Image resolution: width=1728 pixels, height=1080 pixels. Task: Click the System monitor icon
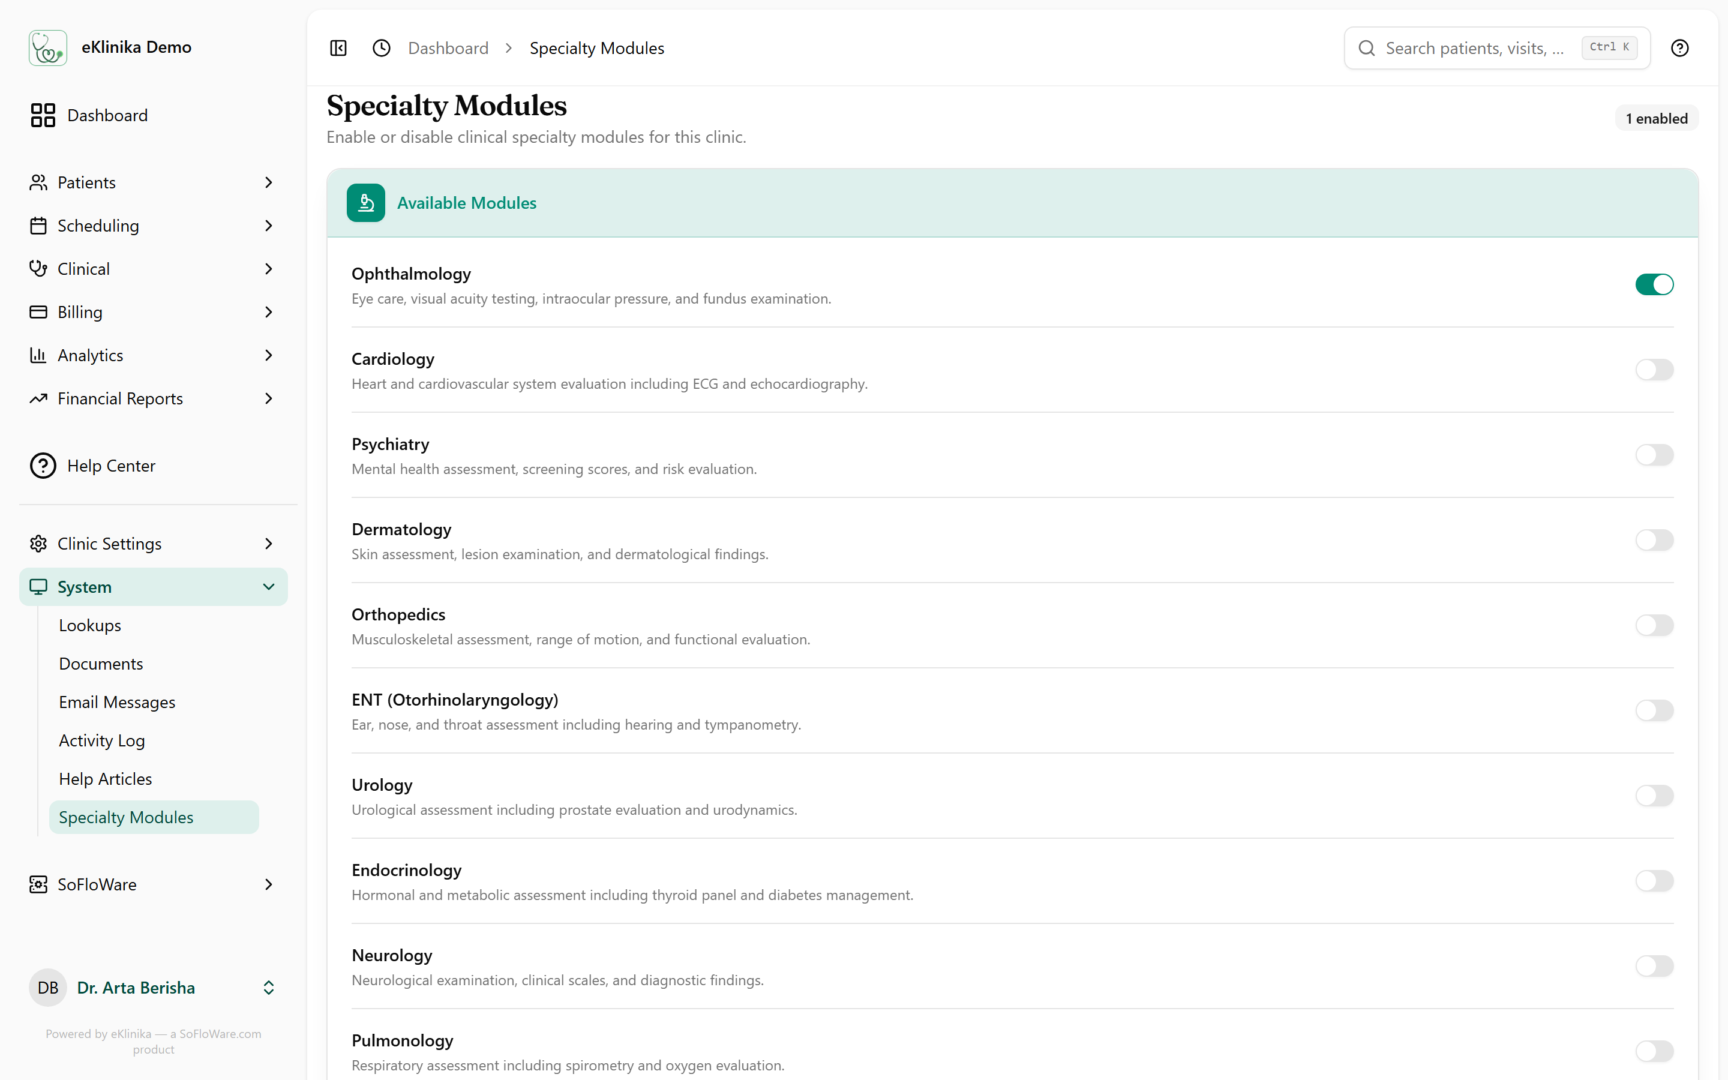pos(38,587)
